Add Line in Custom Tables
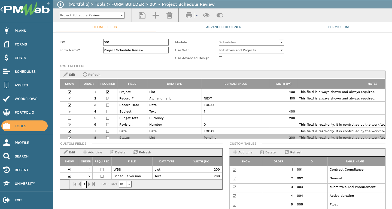This screenshot has height=209, width=392. [242, 152]
